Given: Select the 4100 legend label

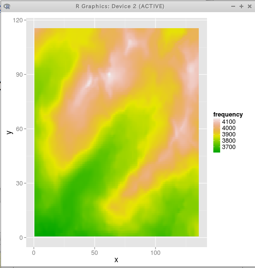Looking at the screenshot, I should click(x=229, y=122).
